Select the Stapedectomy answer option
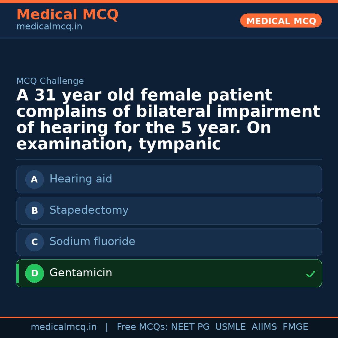 (169, 211)
